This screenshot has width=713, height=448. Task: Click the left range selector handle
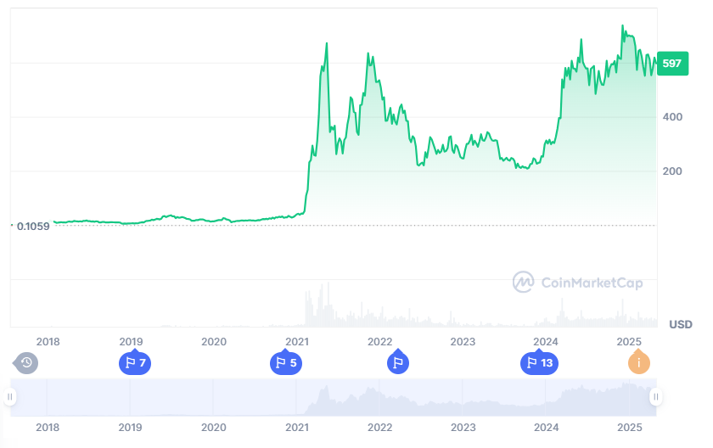10,396
